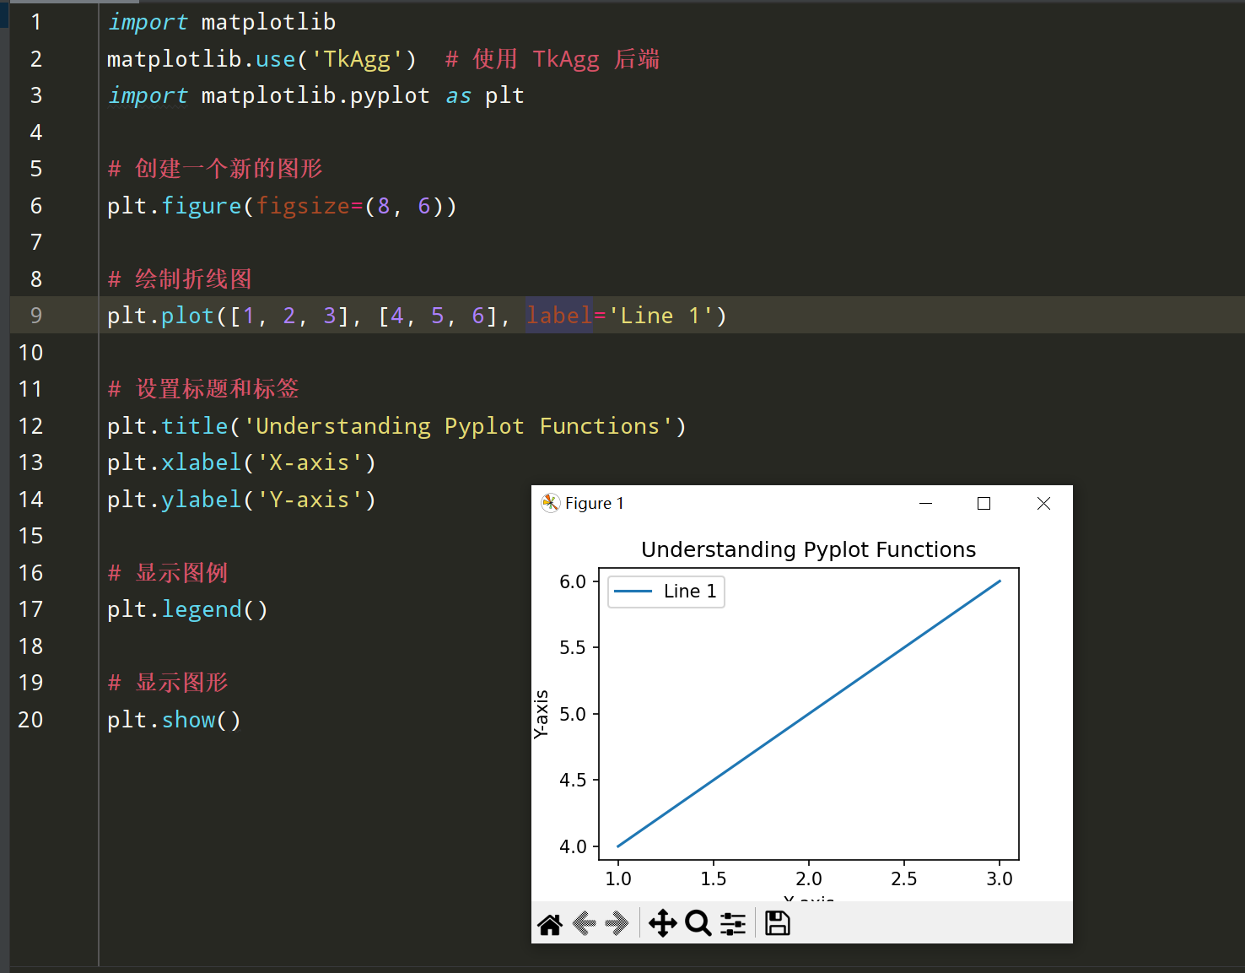The height and width of the screenshot is (973, 1245).
Task: Click the blue plotted line in the chart
Action: tap(809, 713)
